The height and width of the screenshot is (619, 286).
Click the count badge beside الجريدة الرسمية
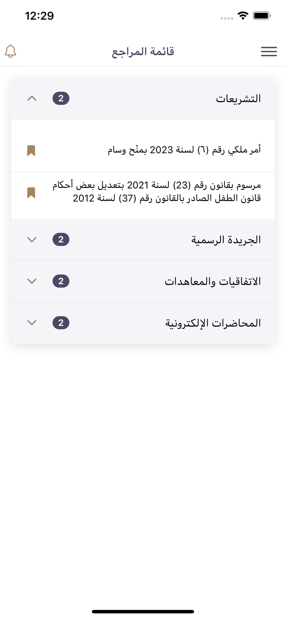tap(61, 239)
